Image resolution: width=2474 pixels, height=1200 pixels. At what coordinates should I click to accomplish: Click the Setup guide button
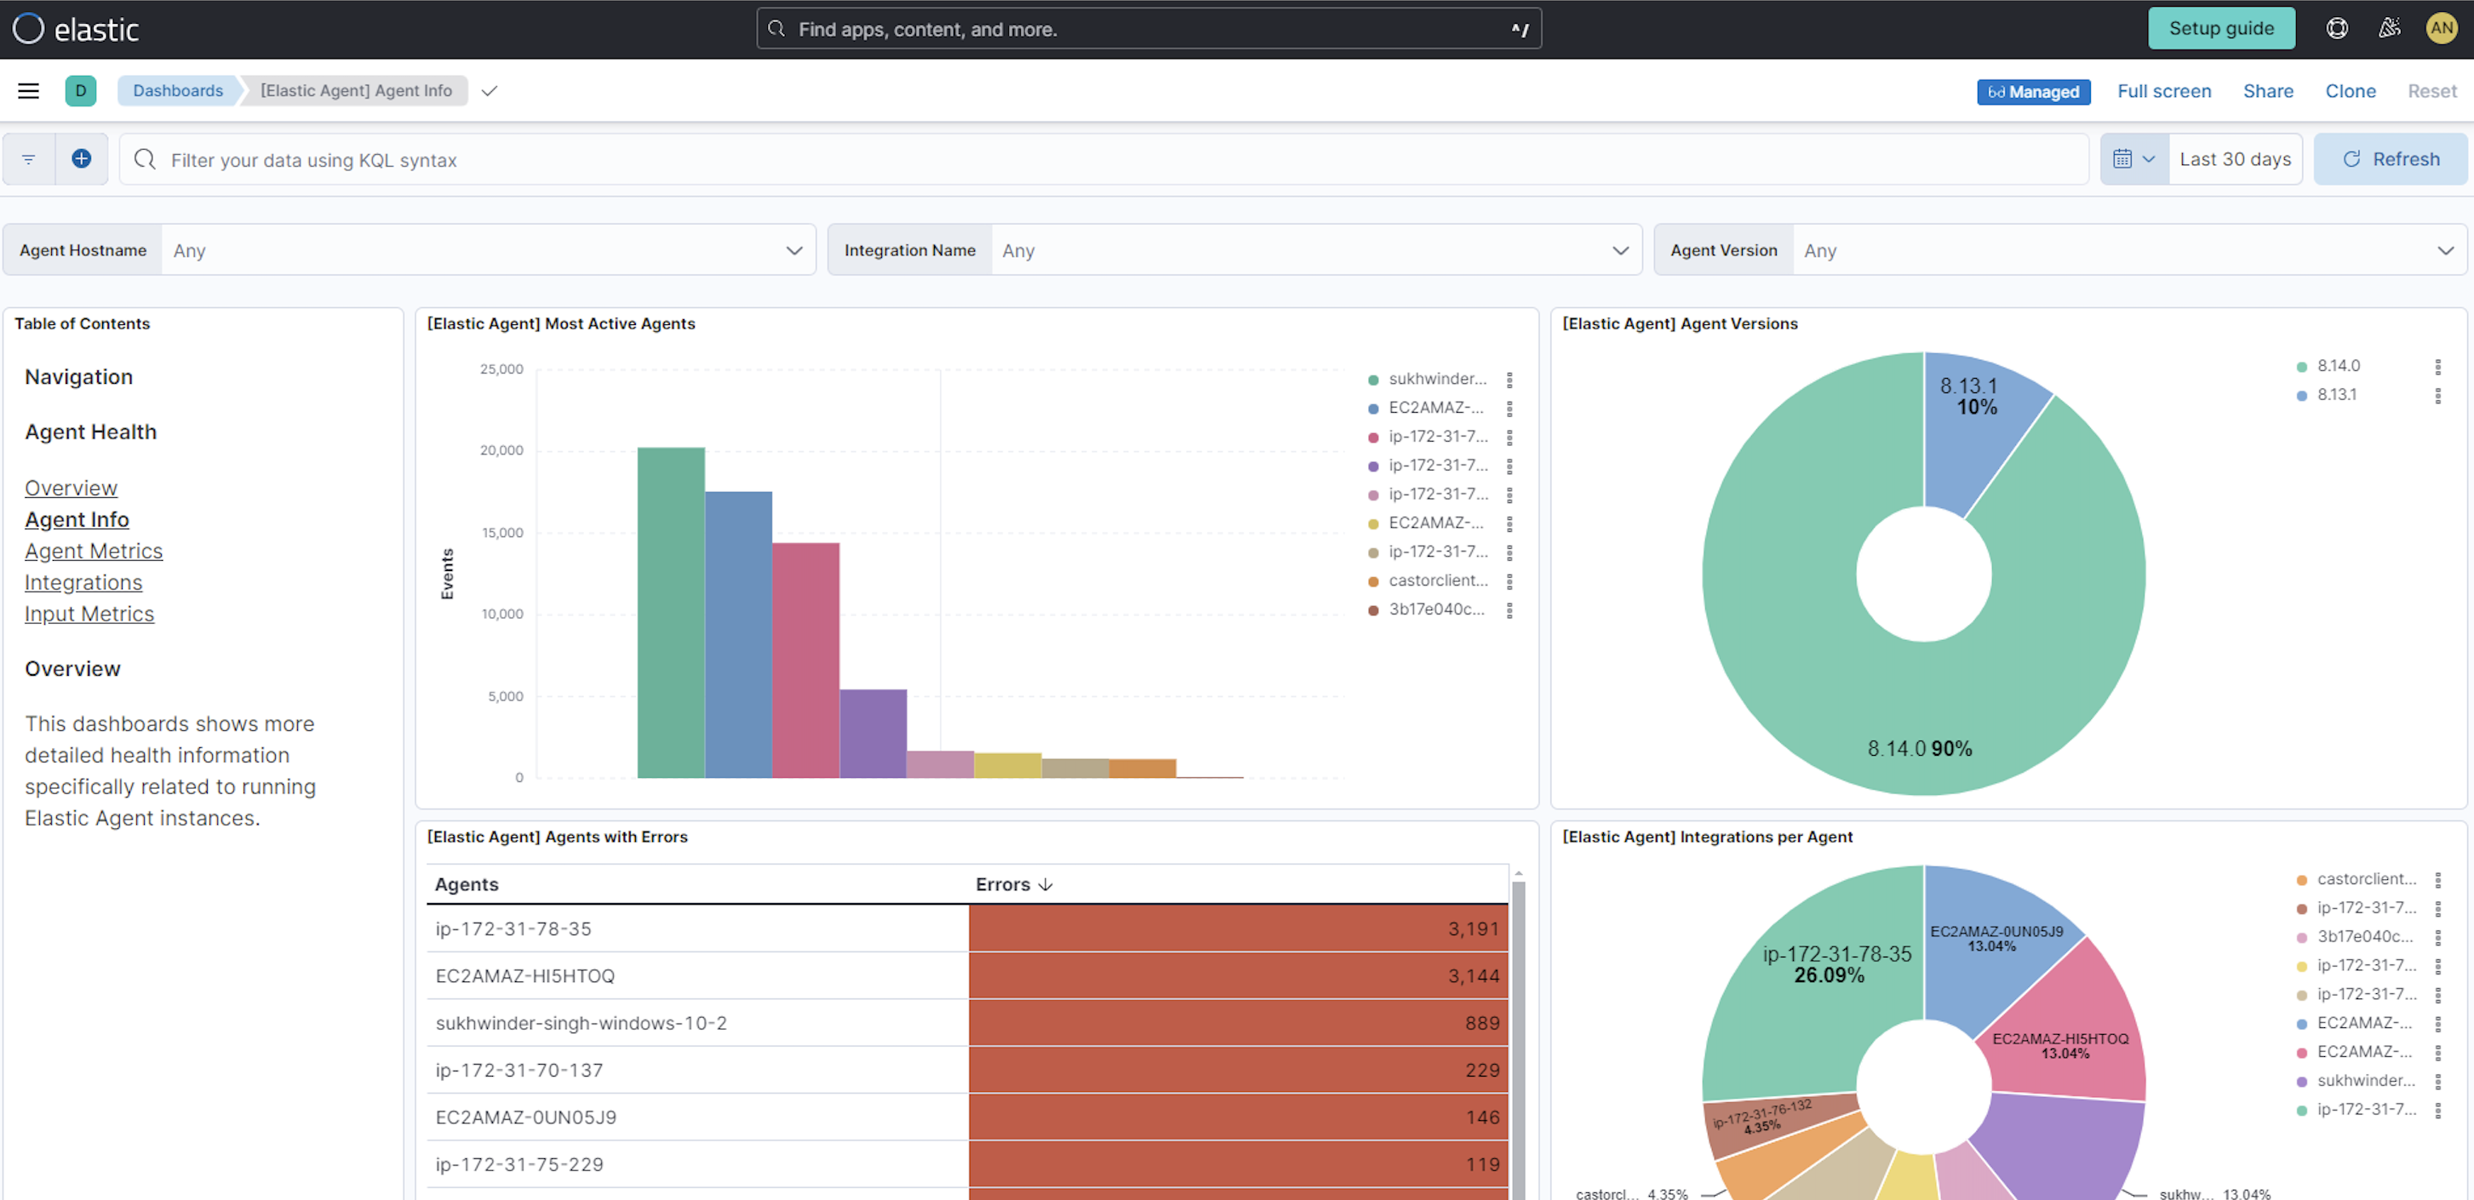(x=2221, y=28)
